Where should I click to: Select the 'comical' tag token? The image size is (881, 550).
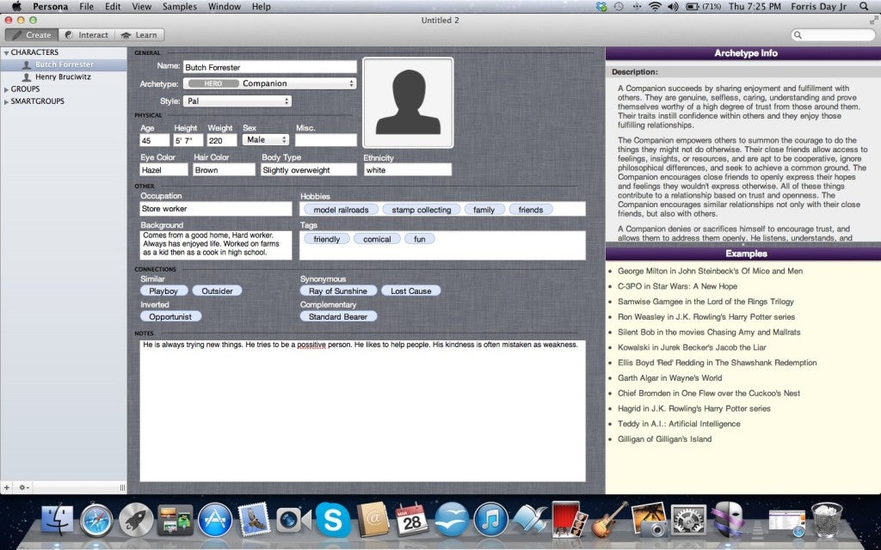(x=377, y=239)
